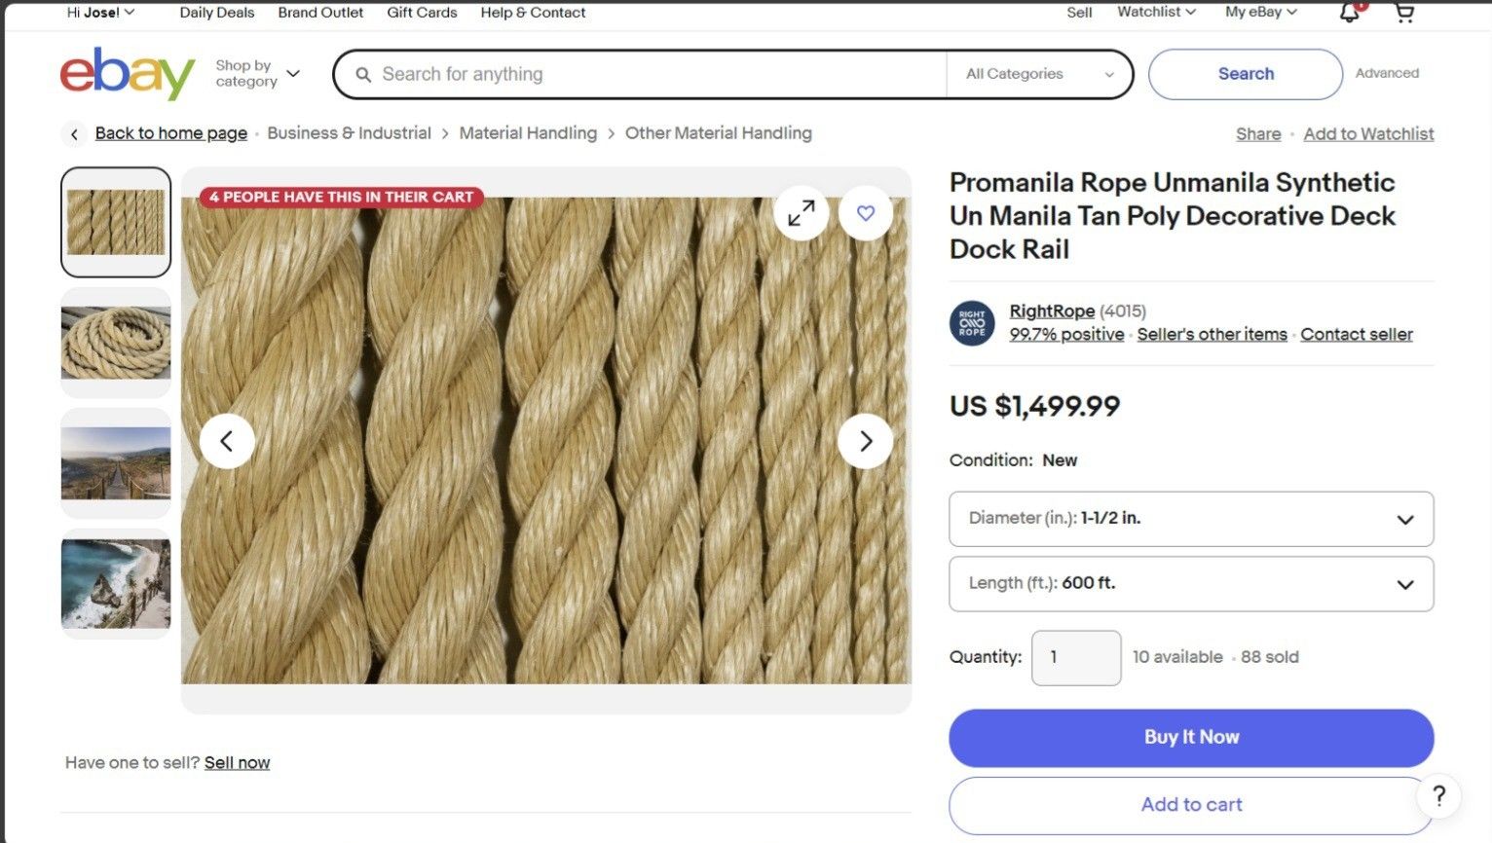Image resolution: width=1492 pixels, height=843 pixels.
Task: Click the Add to cart button
Action: click(x=1191, y=805)
